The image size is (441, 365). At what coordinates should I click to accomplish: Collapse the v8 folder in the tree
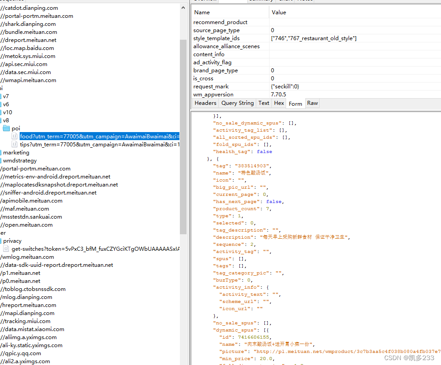tap(6, 120)
